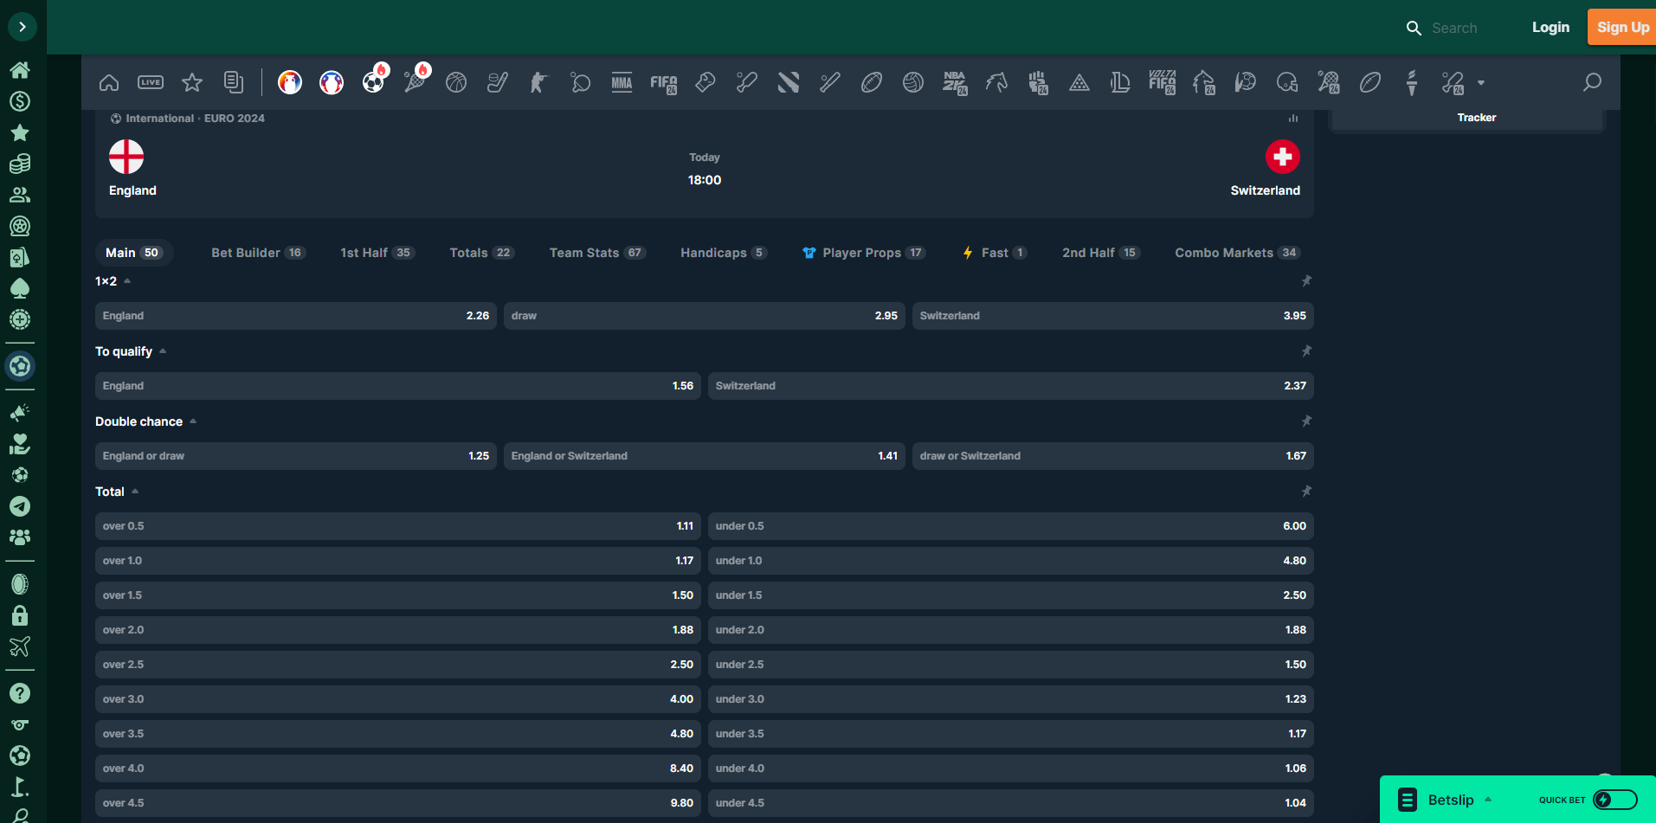1656x823 pixels.
Task: Select the horse racing icon
Action: (x=996, y=82)
